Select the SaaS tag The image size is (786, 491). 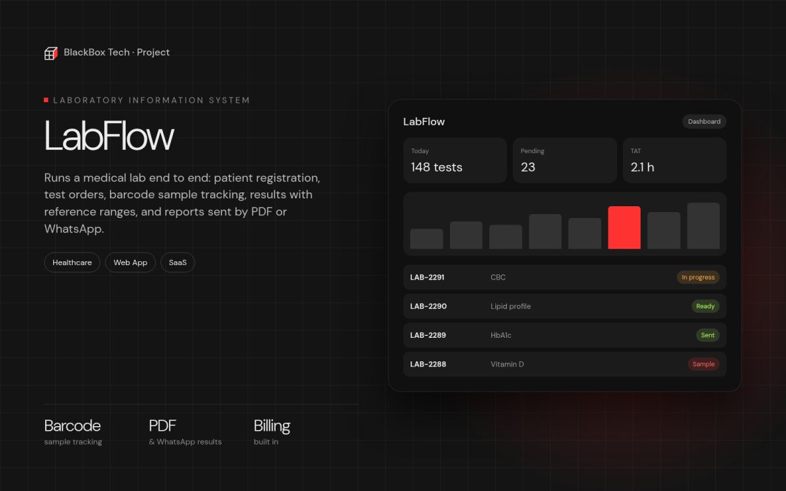pyautogui.click(x=178, y=263)
